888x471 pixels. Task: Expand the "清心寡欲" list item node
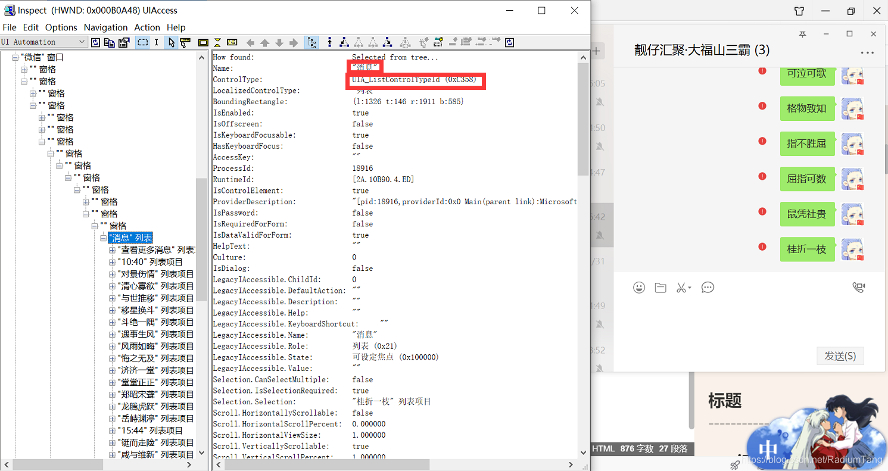112,286
